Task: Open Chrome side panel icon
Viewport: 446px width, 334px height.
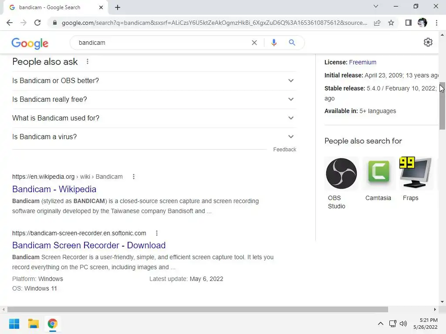Action: click(x=409, y=23)
